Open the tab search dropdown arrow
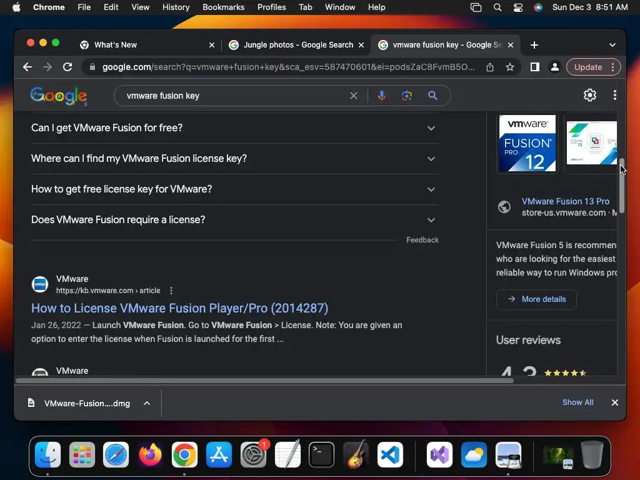The height and width of the screenshot is (480, 640). coord(612,45)
